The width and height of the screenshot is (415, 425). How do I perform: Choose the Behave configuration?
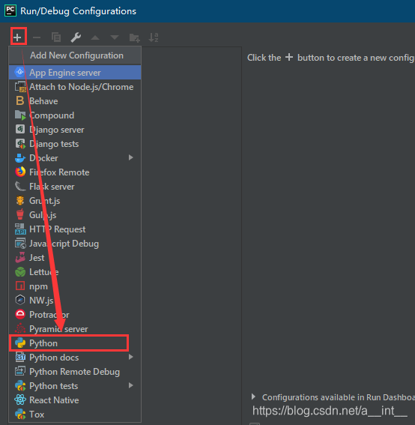(75, 101)
